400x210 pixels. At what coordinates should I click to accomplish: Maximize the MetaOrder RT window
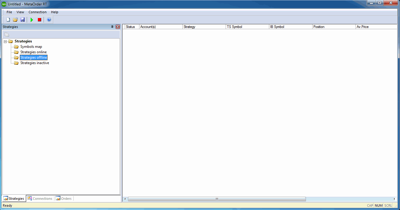(380, 3)
